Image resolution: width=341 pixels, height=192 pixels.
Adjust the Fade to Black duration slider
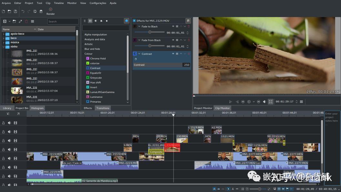[150, 32]
